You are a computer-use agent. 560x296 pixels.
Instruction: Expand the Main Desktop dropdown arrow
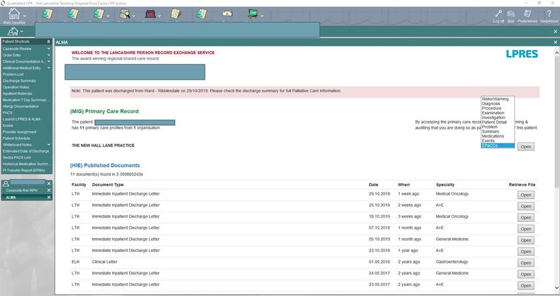point(24,16)
